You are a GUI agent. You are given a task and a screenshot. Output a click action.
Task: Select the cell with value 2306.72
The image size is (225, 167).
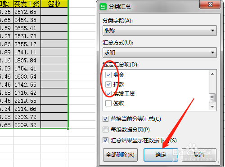pyautogui.click(x=27, y=117)
